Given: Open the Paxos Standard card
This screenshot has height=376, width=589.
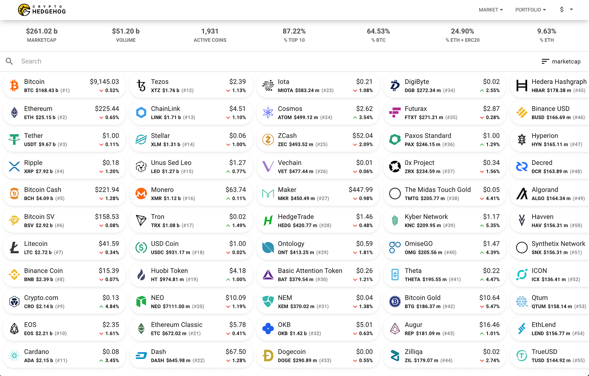Looking at the screenshot, I should point(444,140).
